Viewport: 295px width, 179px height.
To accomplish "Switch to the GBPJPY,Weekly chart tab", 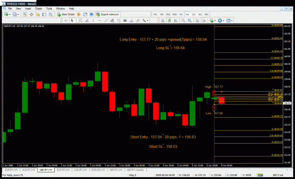I will (135, 170).
